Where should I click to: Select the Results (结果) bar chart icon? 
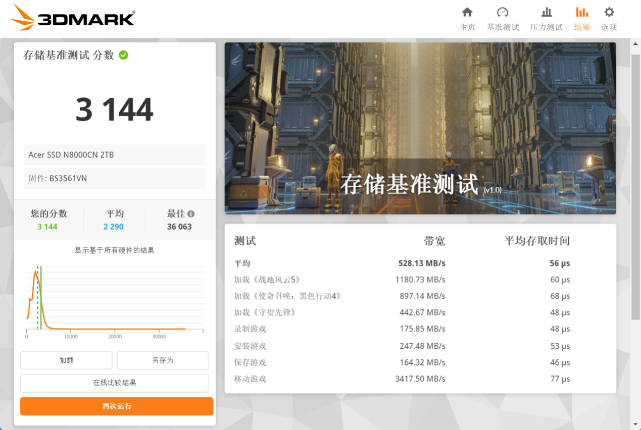(x=581, y=13)
